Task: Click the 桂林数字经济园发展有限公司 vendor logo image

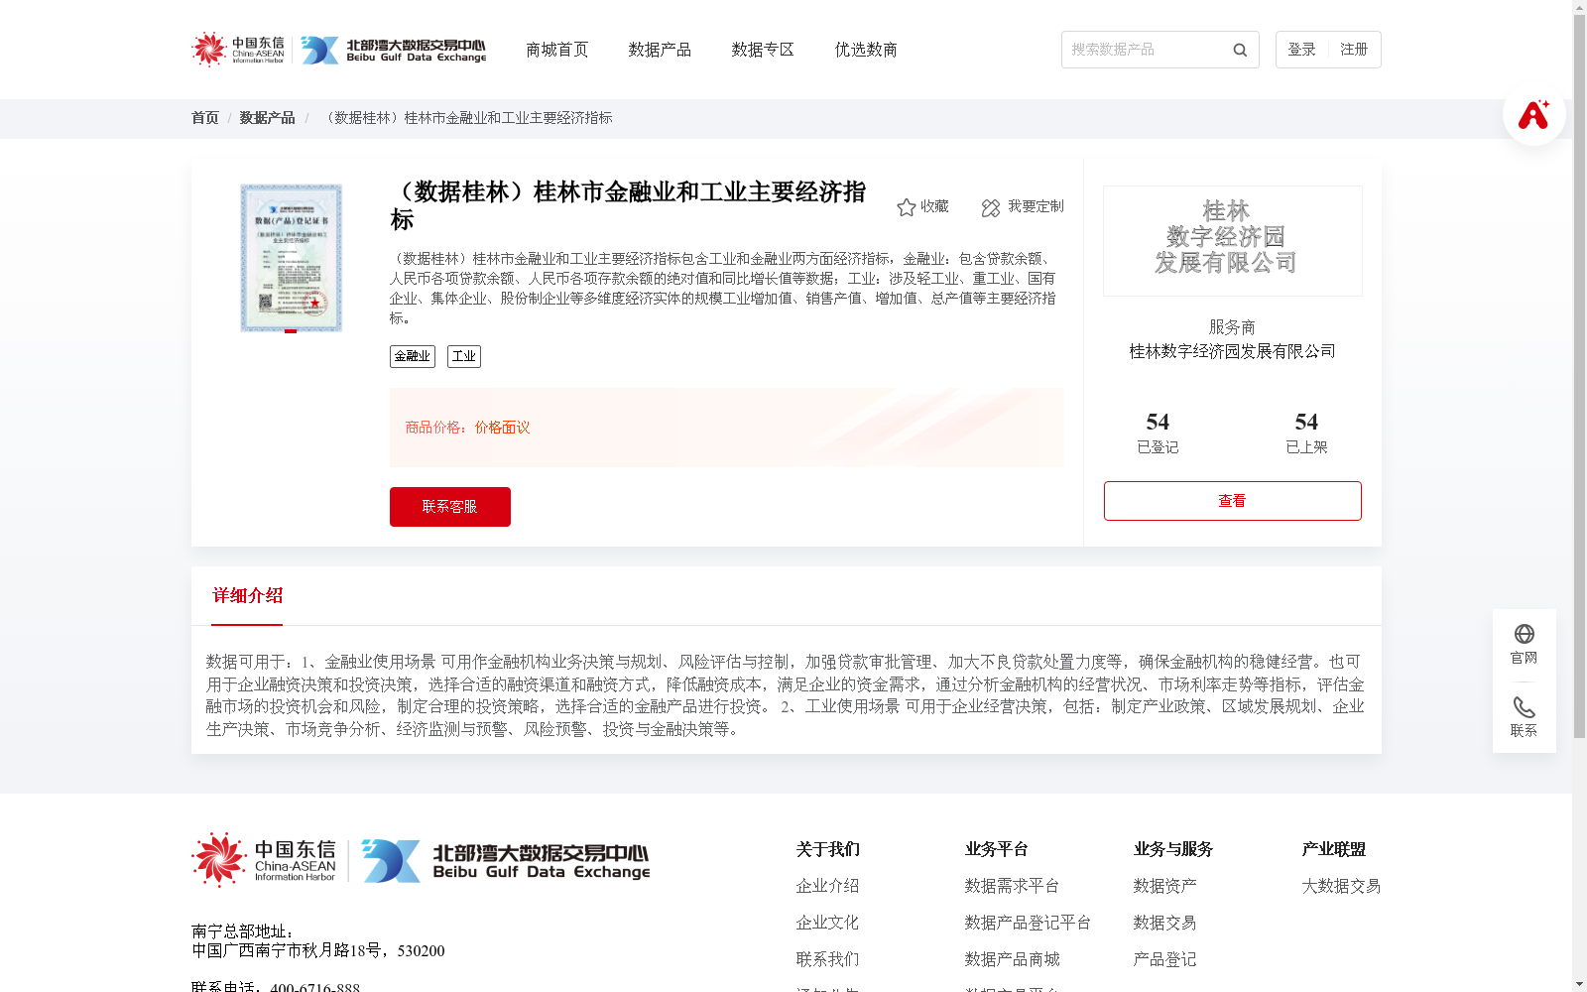Action: (x=1233, y=241)
